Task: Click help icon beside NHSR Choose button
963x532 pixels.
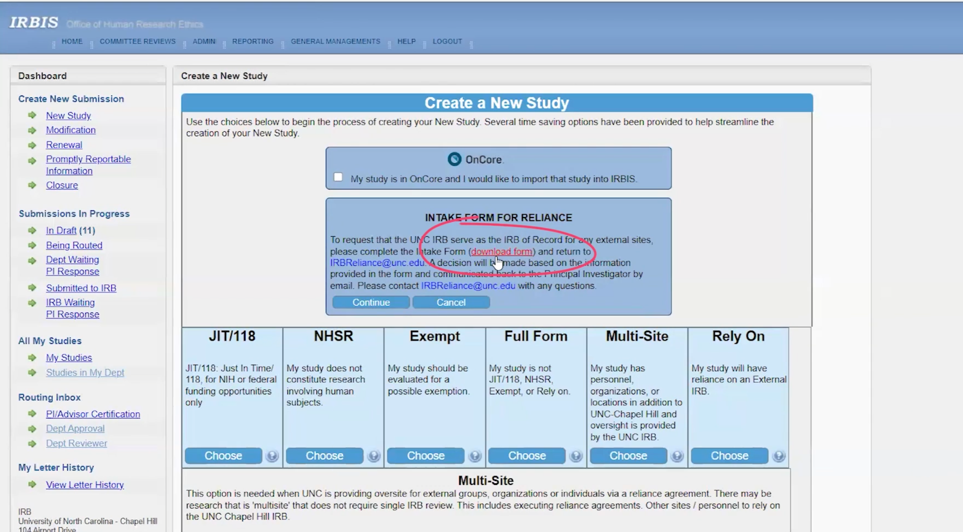Action: pyautogui.click(x=373, y=456)
